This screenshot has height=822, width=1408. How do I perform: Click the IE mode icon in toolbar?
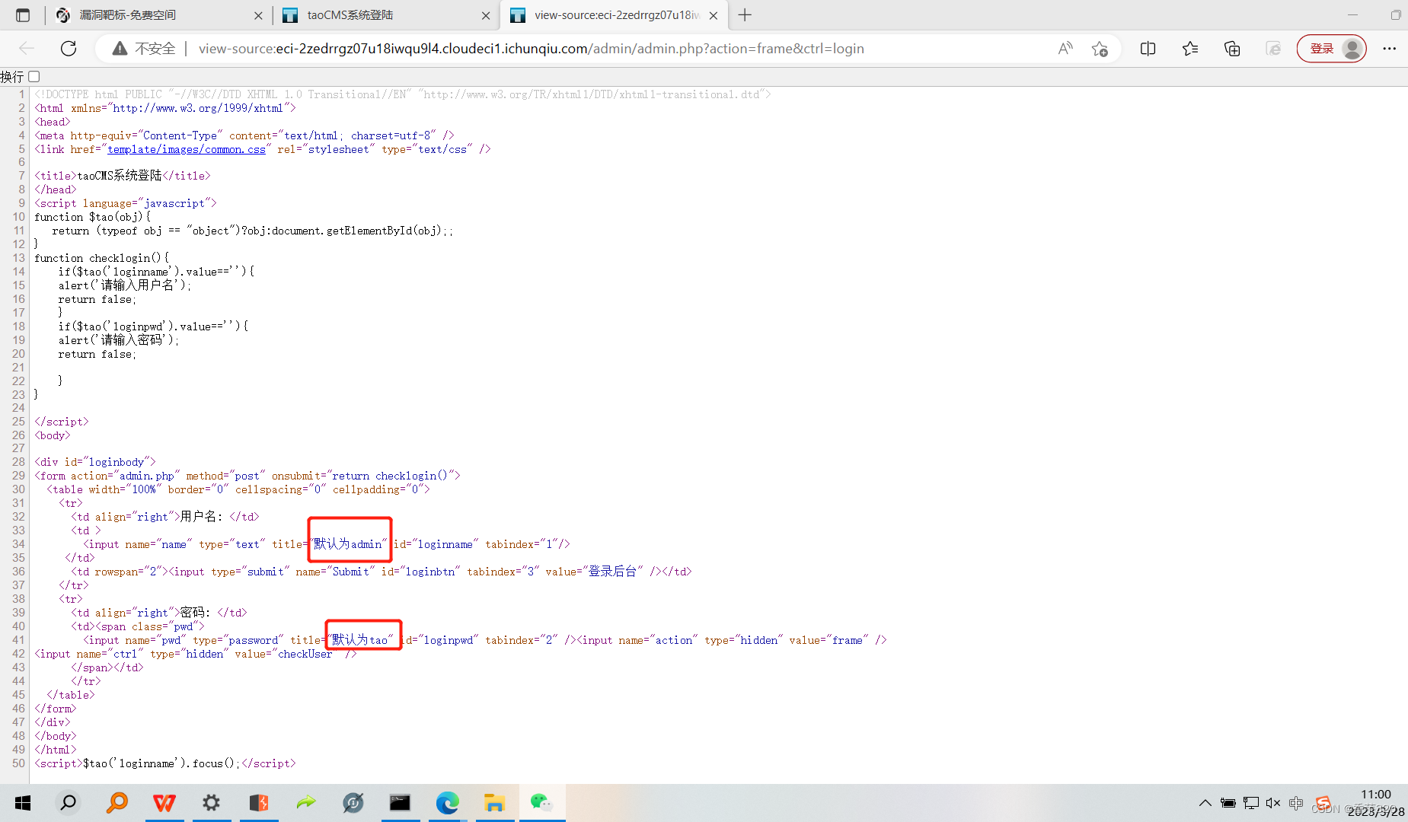tap(1273, 49)
